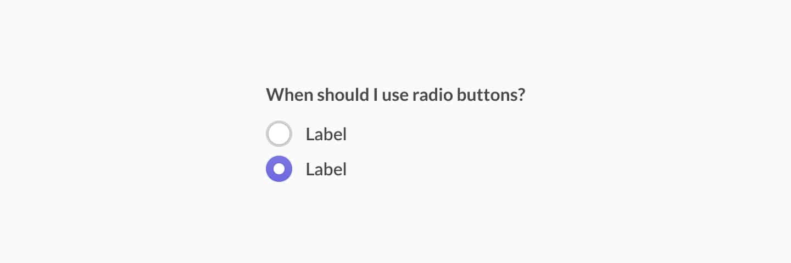Click the heading 'When should I use radio buttons?'
791x263 pixels.
[396, 95]
